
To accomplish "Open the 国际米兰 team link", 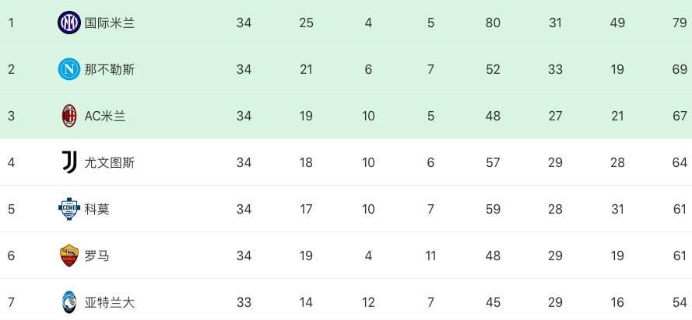I will tap(110, 23).
